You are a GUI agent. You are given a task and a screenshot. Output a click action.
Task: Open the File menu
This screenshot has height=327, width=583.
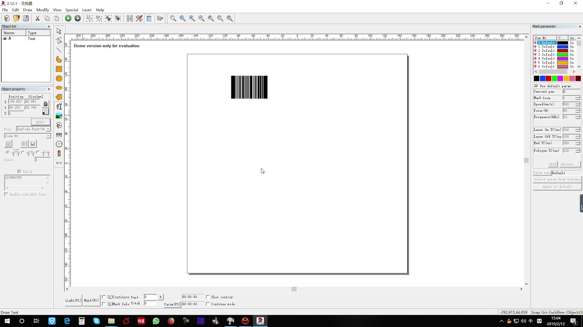[5, 10]
